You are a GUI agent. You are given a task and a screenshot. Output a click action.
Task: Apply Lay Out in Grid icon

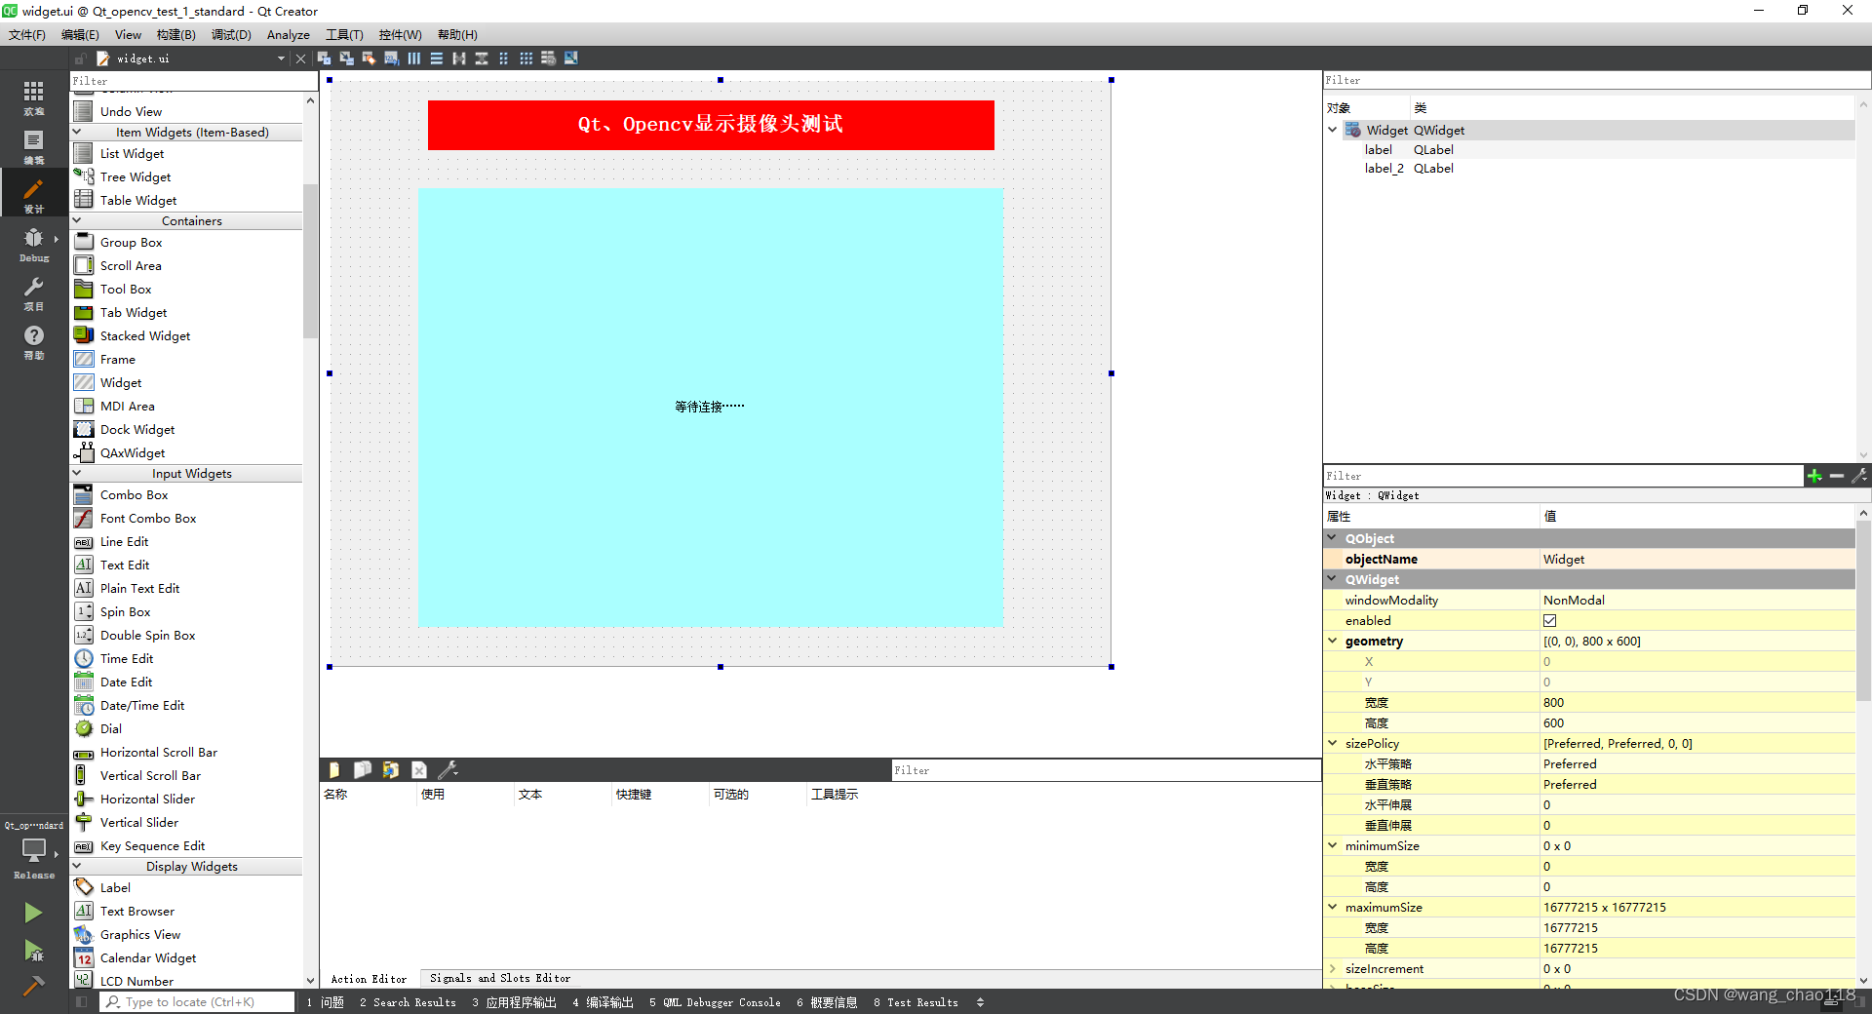[x=526, y=58]
